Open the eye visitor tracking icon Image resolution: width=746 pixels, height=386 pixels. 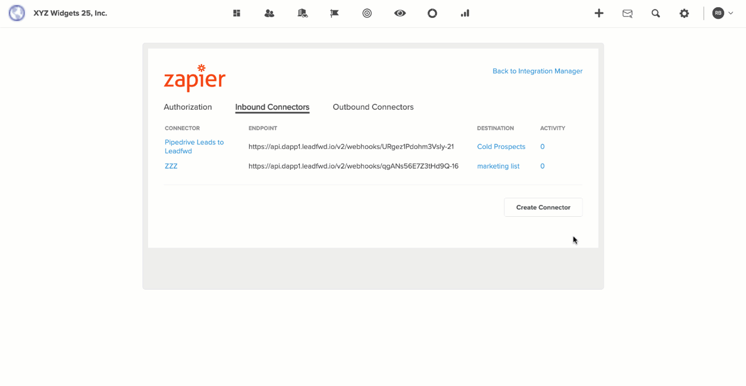click(x=400, y=13)
